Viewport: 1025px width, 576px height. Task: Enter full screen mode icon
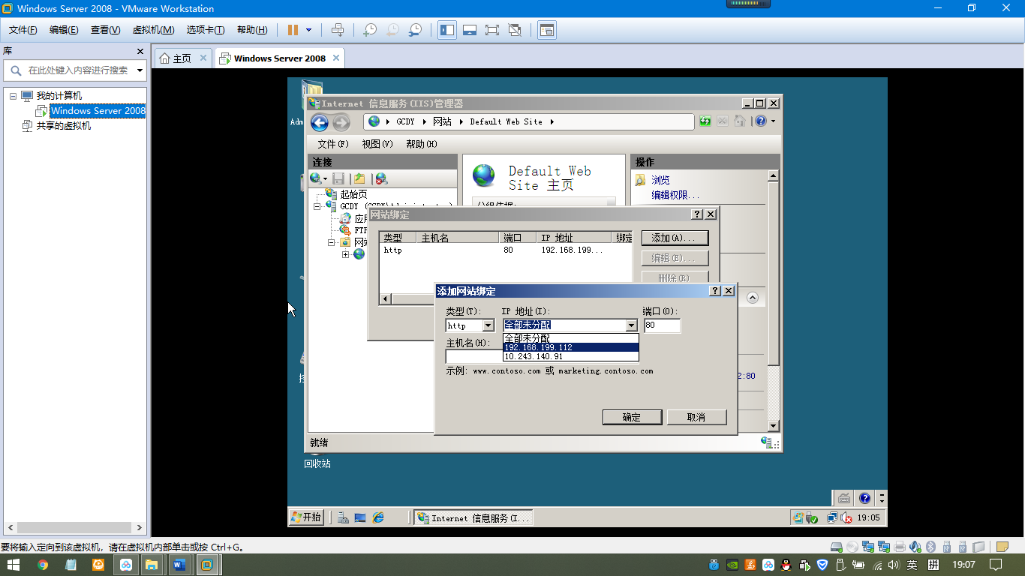point(492,30)
